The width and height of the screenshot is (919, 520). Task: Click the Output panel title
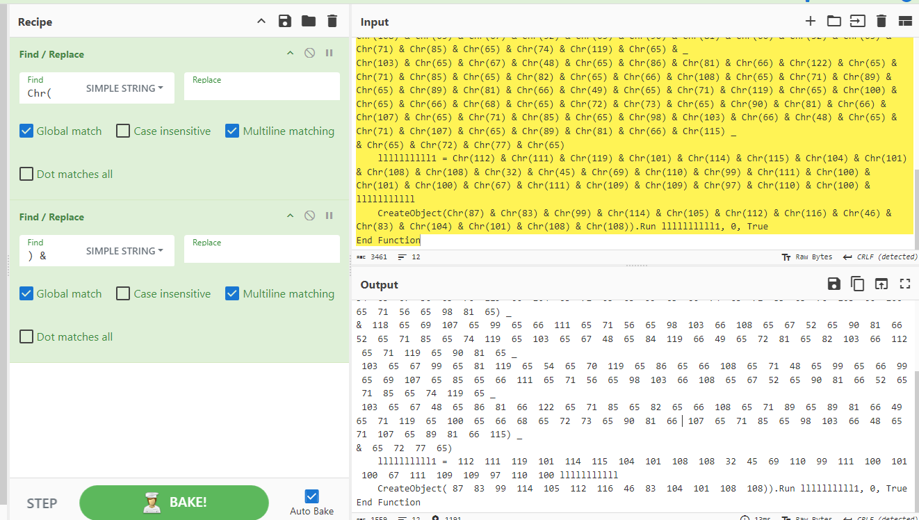tap(380, 285)
